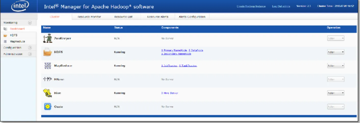The image size is (360, 123).
Task: Open the Action dropdown for HBase
Action: pos(336,79)
